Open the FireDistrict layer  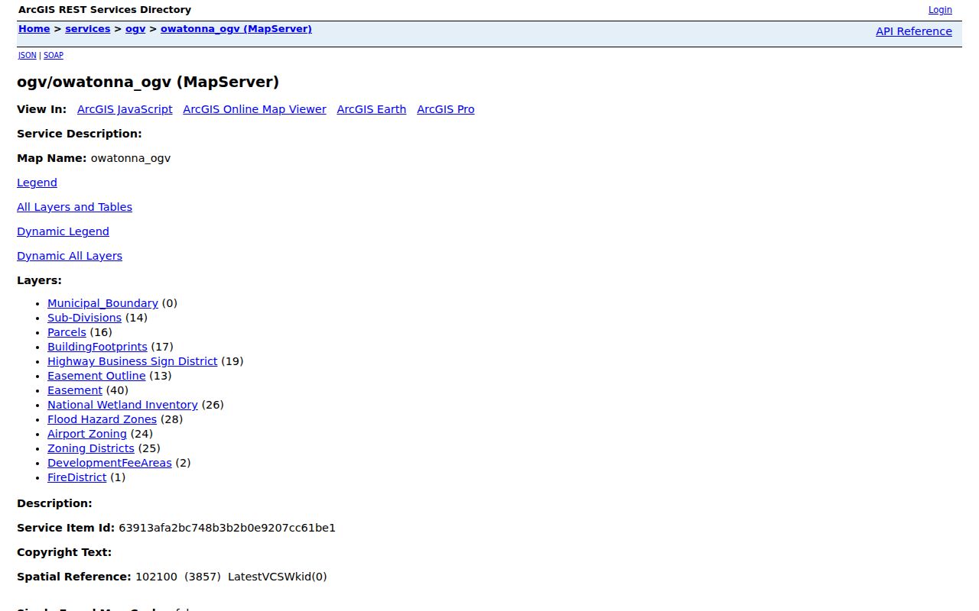77,477
